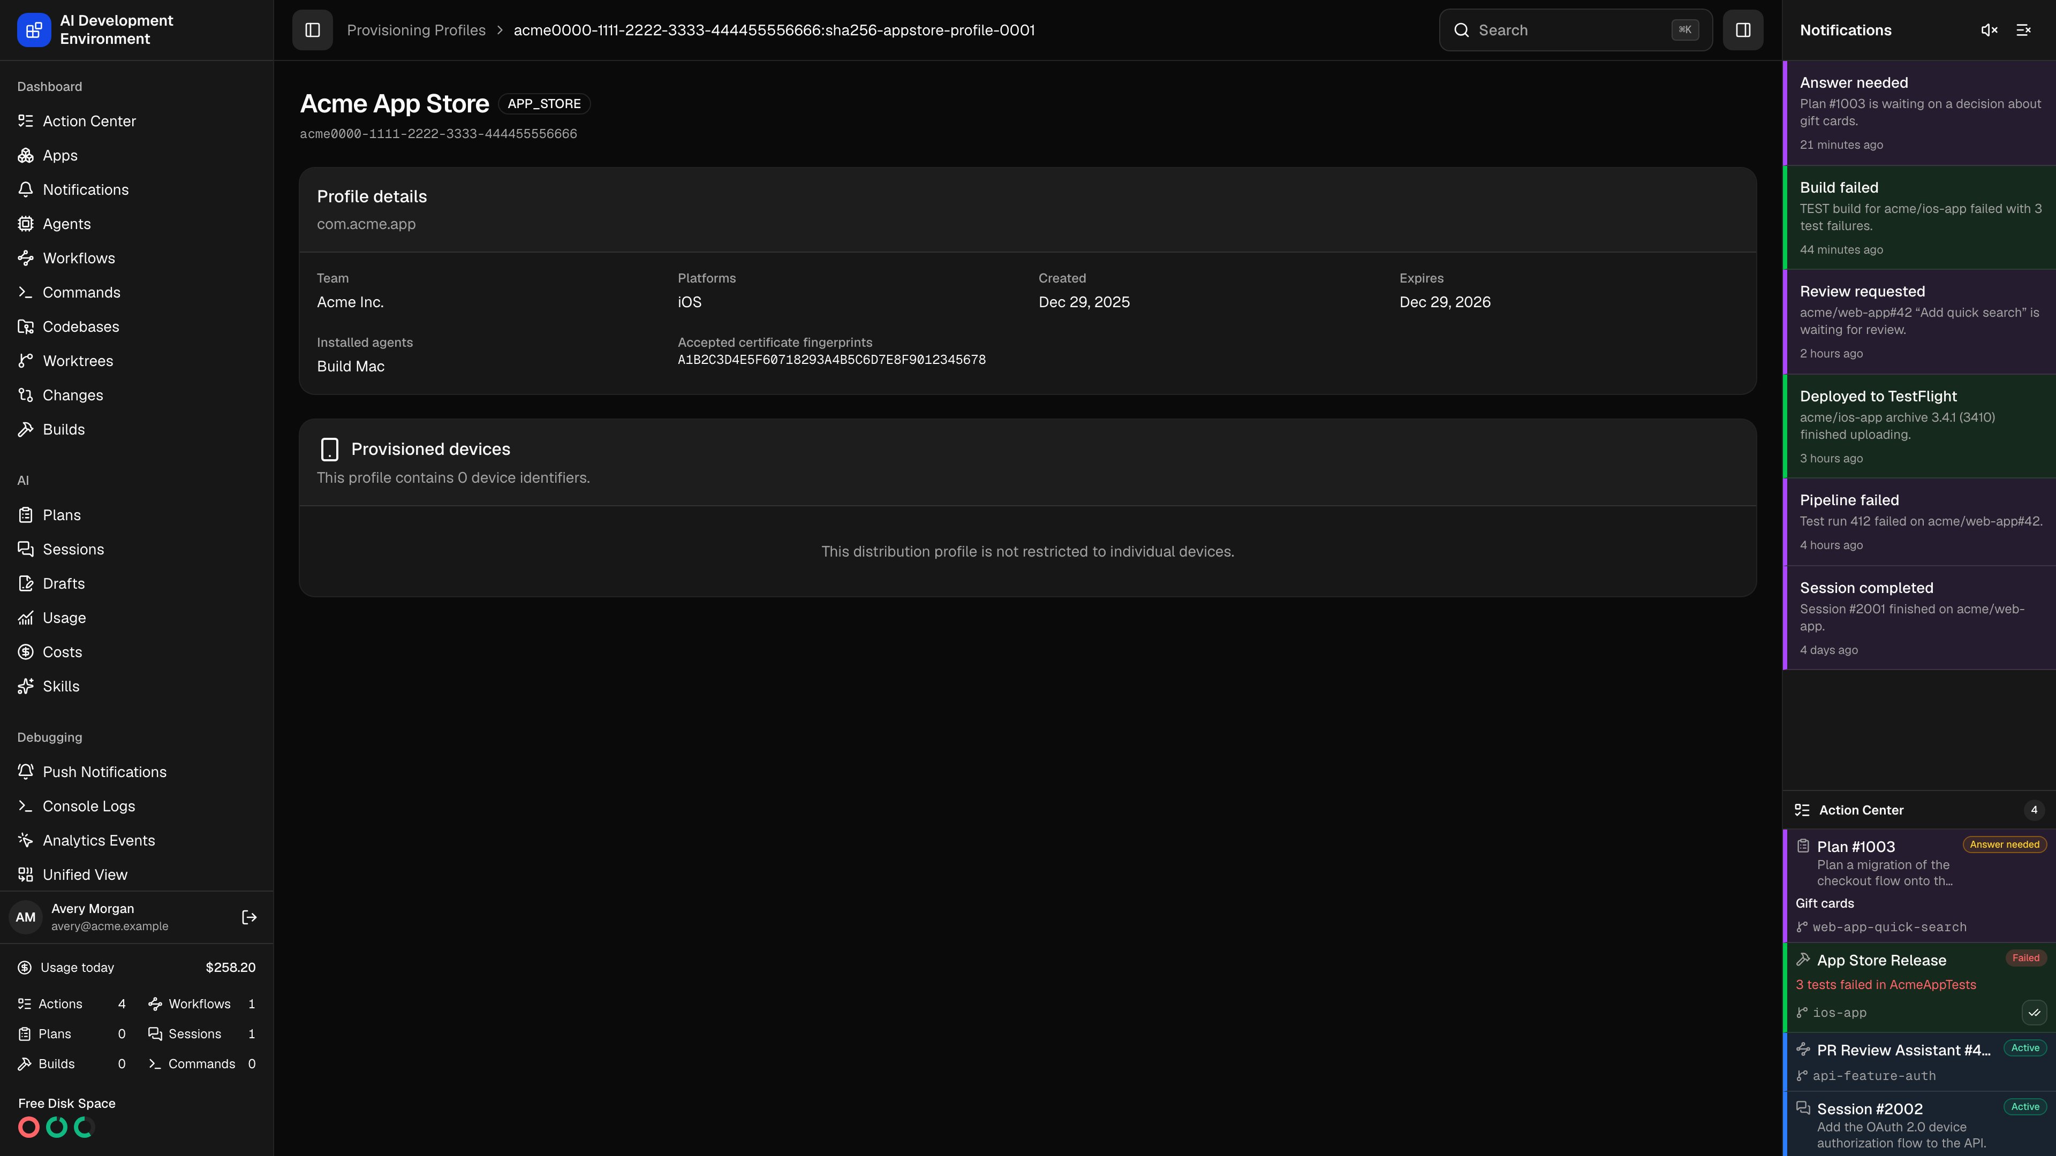The height and width of the screenshot is (1156, 2056).
Task: Open Sessions count in footer stats
Action: [x=202, y=1034]
